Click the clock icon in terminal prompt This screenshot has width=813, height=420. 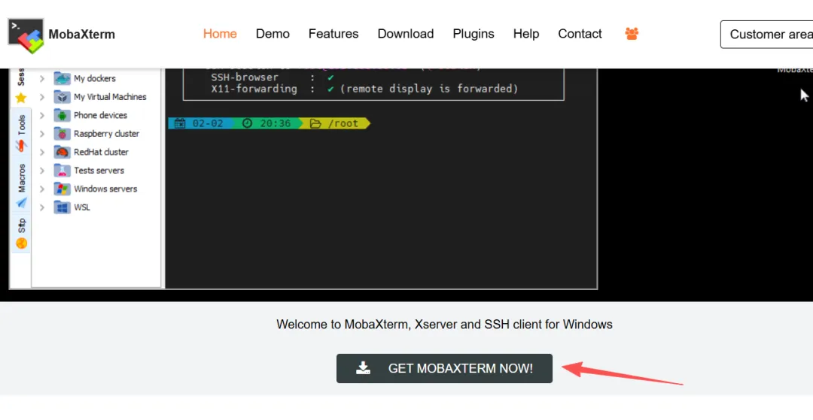(x=248, y=123)
